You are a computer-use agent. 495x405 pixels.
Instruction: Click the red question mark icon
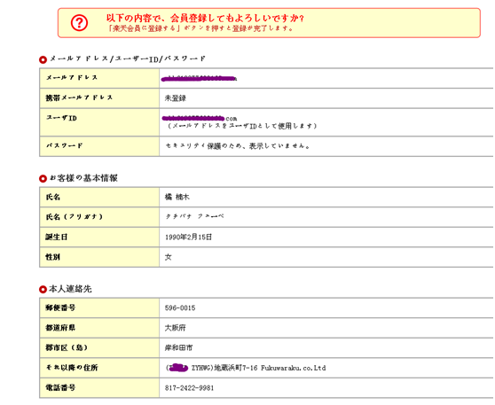(79, 23)
